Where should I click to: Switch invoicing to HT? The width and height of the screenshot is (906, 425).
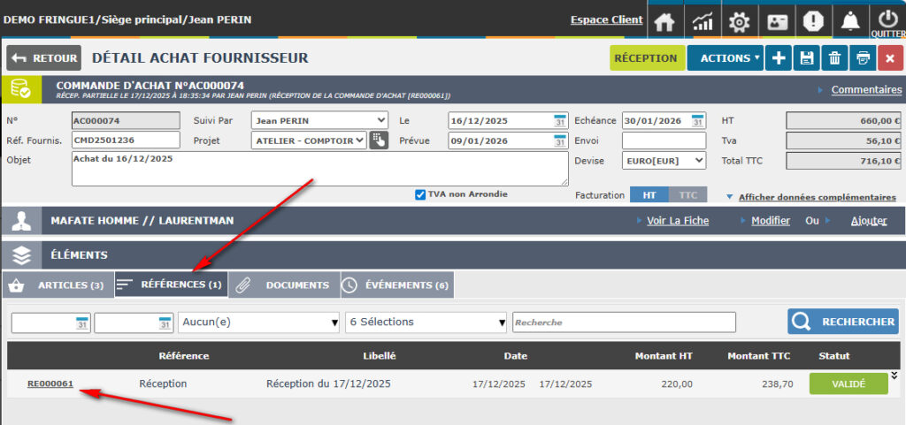649,195
